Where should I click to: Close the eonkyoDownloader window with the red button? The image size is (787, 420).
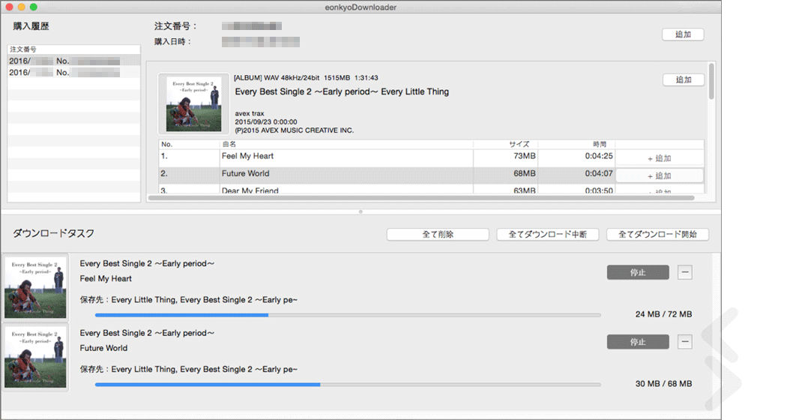(x=9, y=7)
